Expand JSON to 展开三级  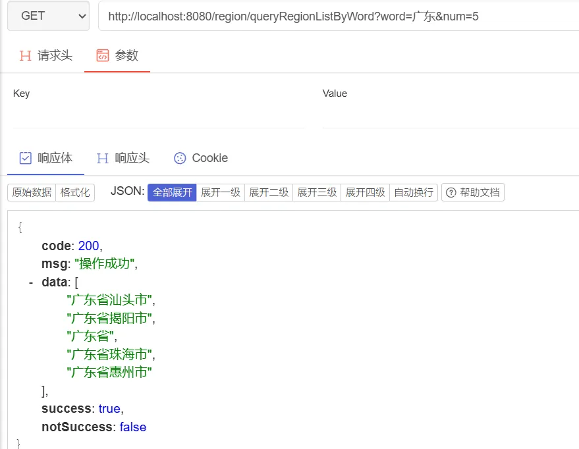pyautogui.click(x=317, y=192)
